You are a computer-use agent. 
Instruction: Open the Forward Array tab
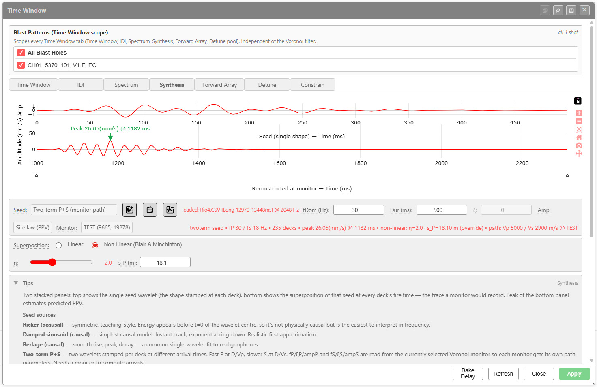click(219, 85)
